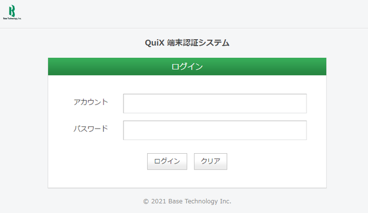Screen dimensions: 368x213
Task: Focus the アカウント input field
Action: point(214,103)
